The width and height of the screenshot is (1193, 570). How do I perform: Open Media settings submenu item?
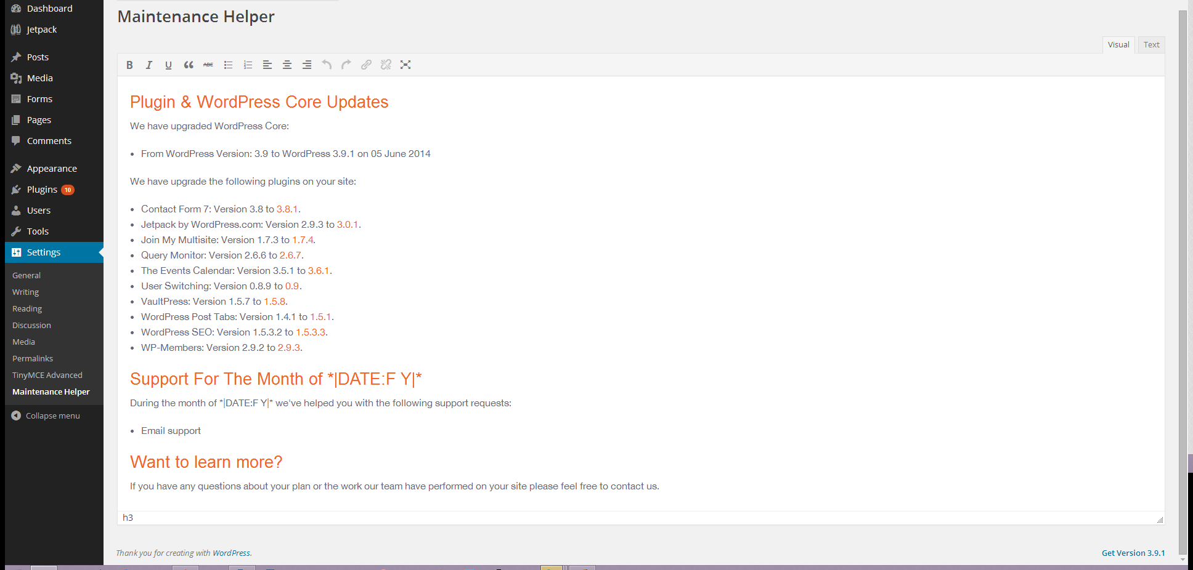[23, 342]
